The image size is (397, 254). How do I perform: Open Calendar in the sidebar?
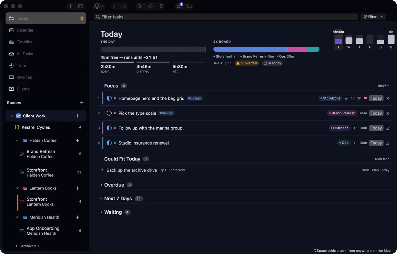point(46,30)
